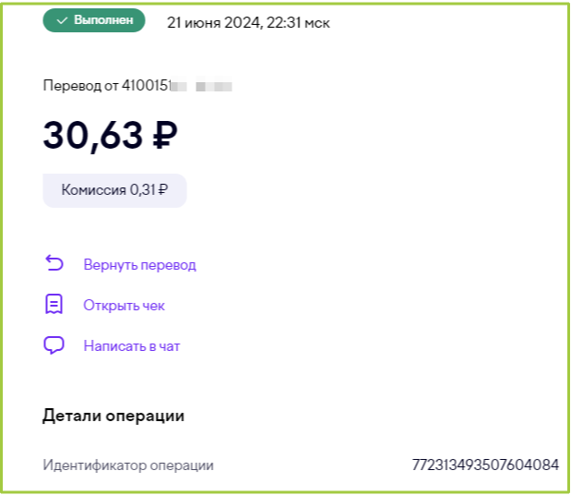
Task: Open the Открыть чек link
Action: pyautogui.click(x=125, y=306)
